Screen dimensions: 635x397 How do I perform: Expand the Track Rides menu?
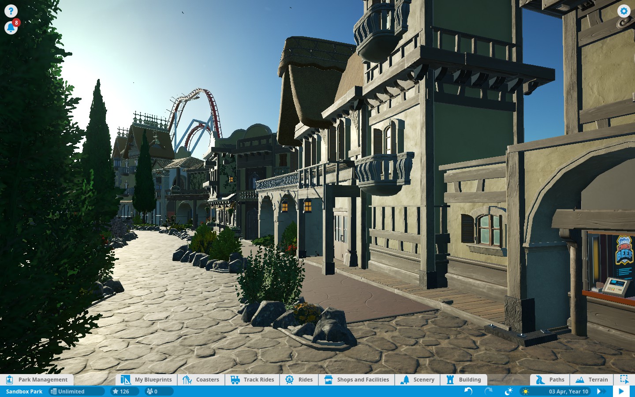click(x=253, y=380)
